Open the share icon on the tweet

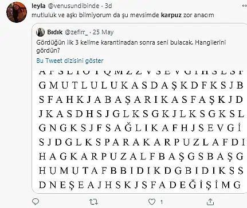tap(210, 201)
